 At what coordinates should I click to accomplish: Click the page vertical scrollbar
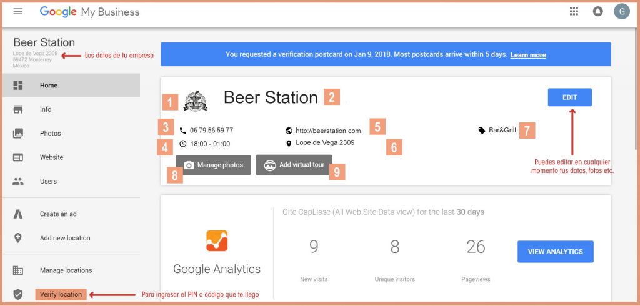point(636,90)
